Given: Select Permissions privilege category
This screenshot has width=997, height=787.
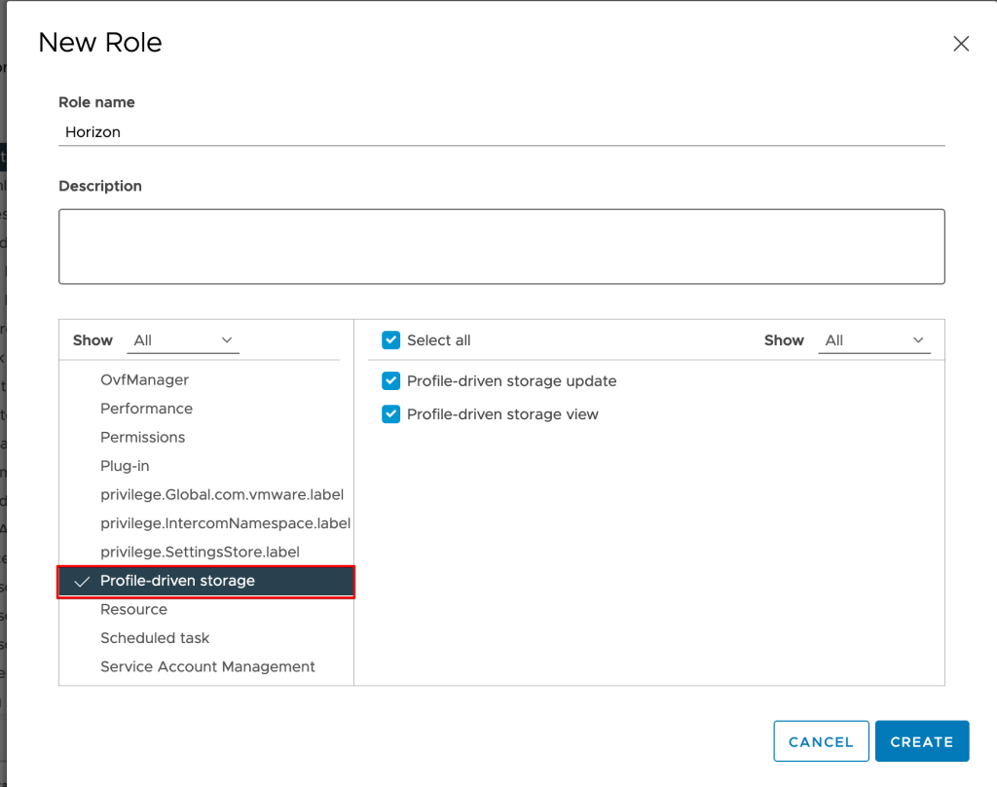Looking at the screenshot, I should 142,438.
